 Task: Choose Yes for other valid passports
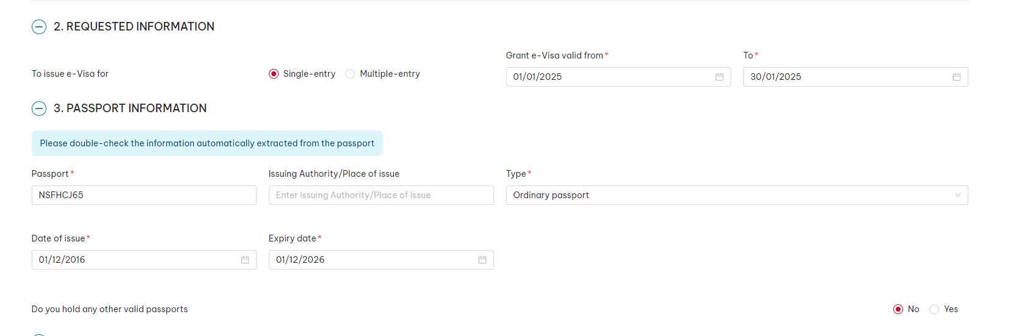pos(934,309)
